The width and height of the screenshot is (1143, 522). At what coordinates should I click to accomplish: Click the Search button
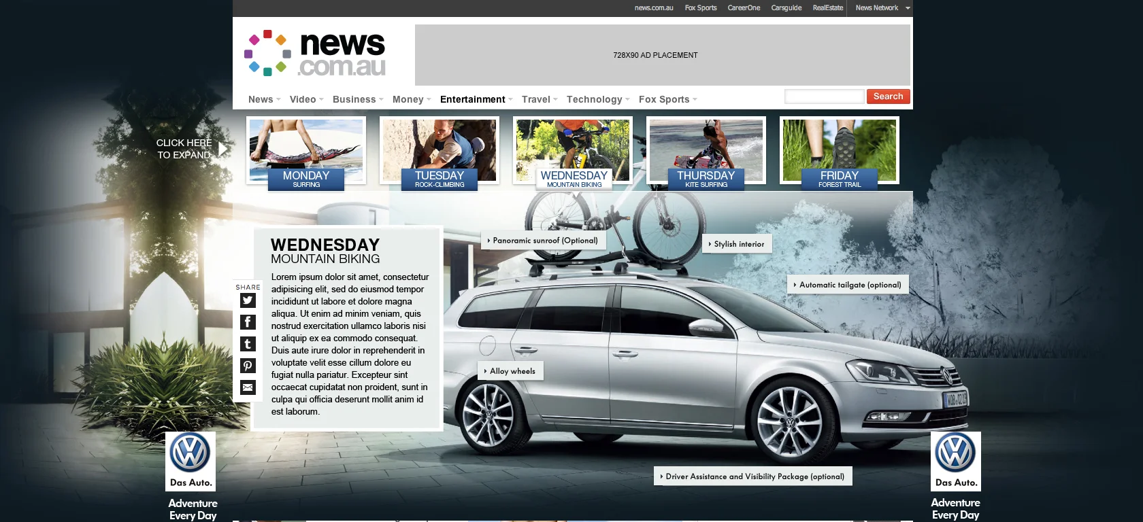(888, 97)
